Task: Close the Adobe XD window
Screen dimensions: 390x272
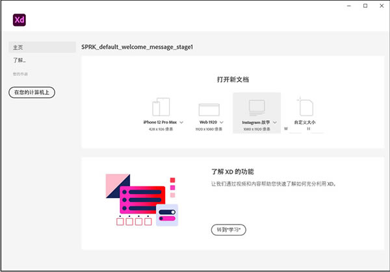Action: pyautogui.click(x=382, y=6)
